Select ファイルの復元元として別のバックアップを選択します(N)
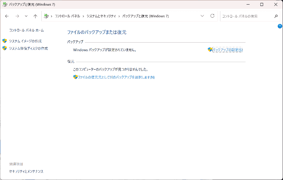Image resolution: width=283 pixels, height=180 pixels. tap(116, 77)
